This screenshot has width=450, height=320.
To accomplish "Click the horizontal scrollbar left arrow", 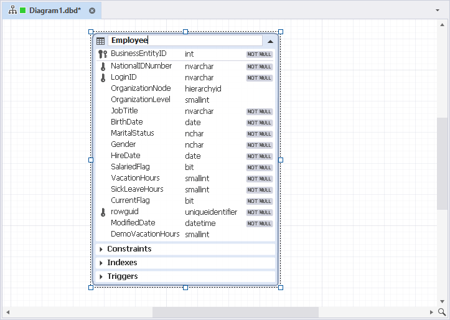I will coord(7,312).
